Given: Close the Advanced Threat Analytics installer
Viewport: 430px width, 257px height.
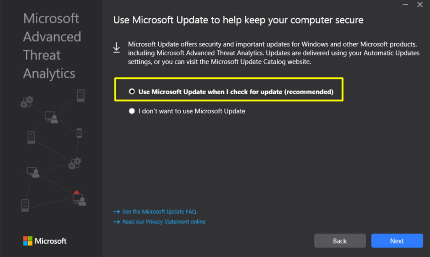Looking at the screenshot, I should click(x=420, y=5).
